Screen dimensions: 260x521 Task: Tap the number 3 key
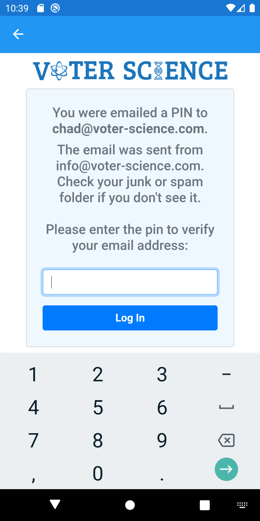coord(162,374)
